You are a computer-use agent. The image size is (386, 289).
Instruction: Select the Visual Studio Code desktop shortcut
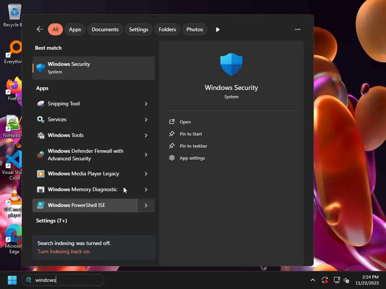coord(12,165)
